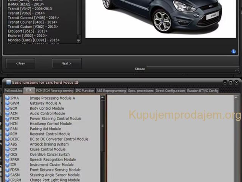Open the PCM\TCM Reprogramming tab
This screenshot has width=242, height=182.
55,91
